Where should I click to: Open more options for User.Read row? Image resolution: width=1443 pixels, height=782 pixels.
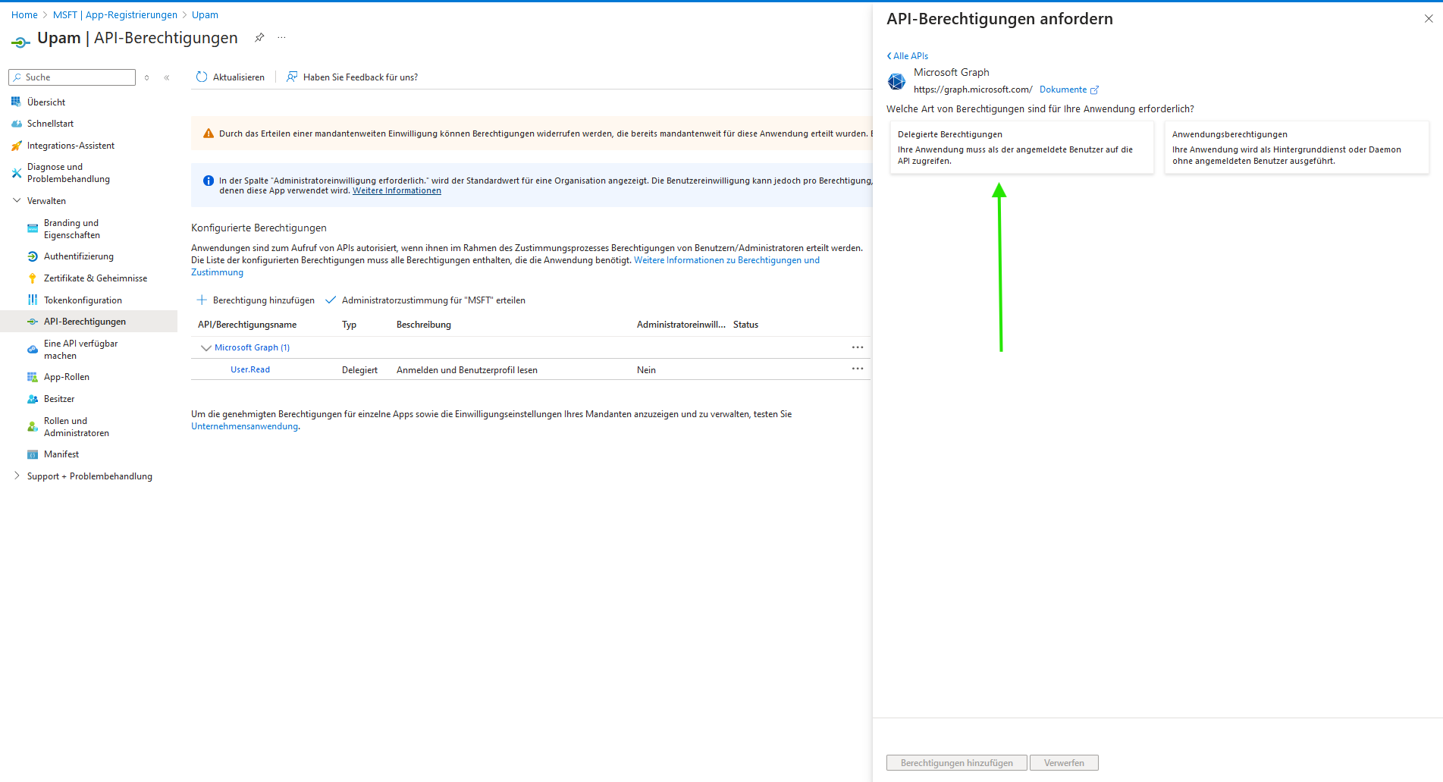click(858, 369)
